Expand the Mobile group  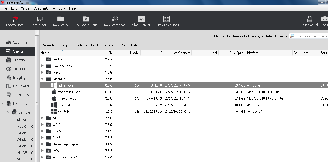click(x=42, y=118)
